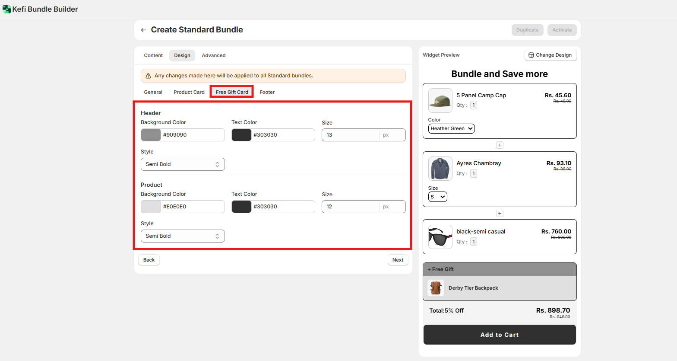The image size is (677, 361).
Task: Select the Footer sub-tab
Action: [x=267, y=92]
